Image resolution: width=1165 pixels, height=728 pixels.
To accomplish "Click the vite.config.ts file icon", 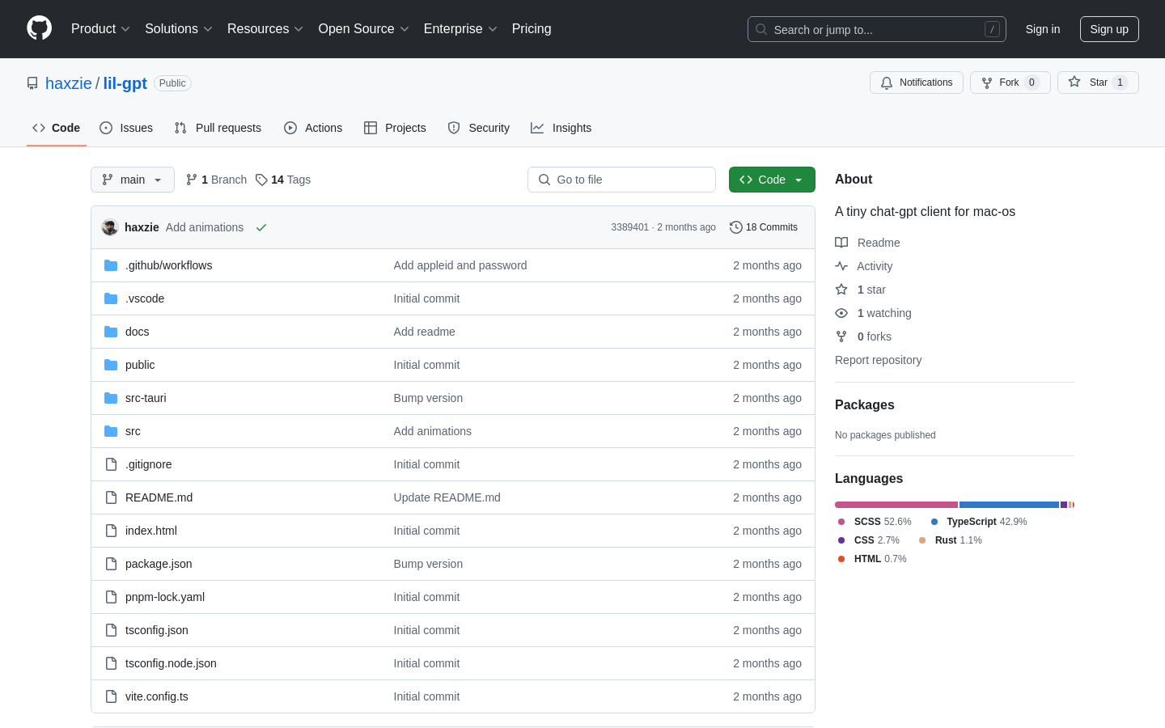I will 111,696.
